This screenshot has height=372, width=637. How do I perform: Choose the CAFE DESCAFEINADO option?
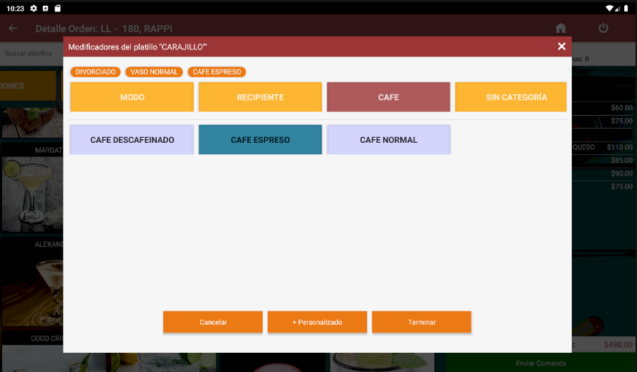[132, 139]
